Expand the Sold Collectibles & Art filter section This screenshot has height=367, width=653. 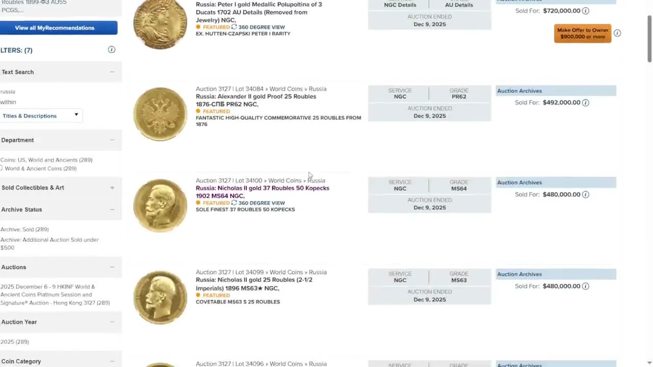(x=112, y=188)
